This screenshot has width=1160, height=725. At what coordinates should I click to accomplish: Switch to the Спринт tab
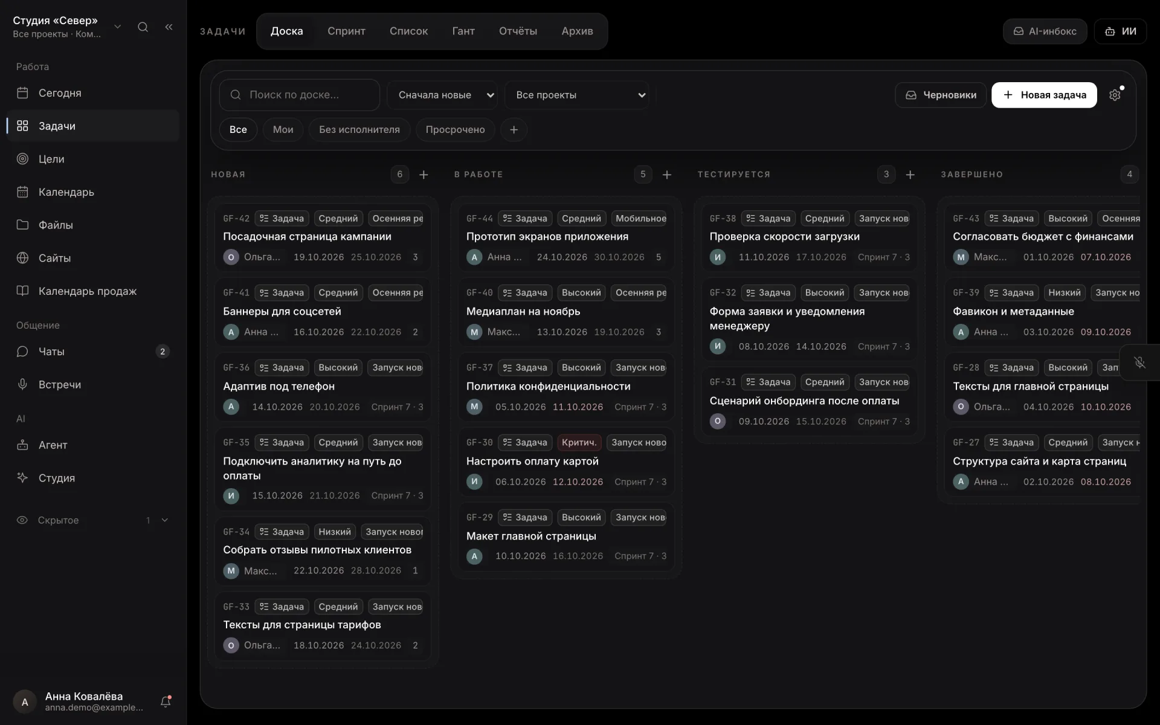pos(346,31)
